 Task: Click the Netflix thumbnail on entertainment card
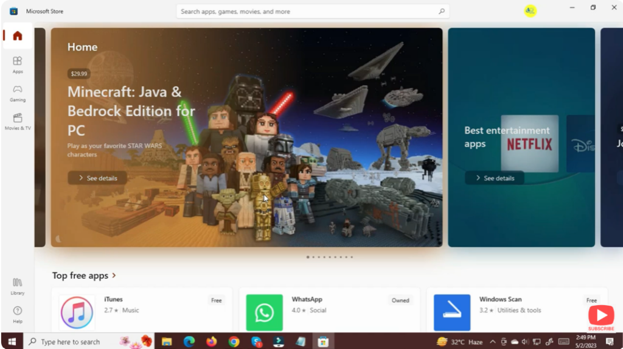(x=530, y=144)
